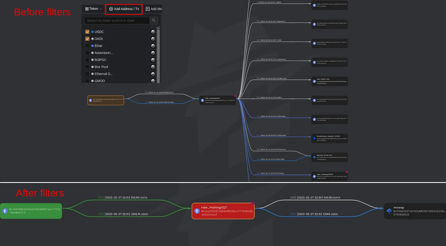Click the magnifier icon in the token search bar
This screenshot has height=246, width=446.
pos(154,20)
